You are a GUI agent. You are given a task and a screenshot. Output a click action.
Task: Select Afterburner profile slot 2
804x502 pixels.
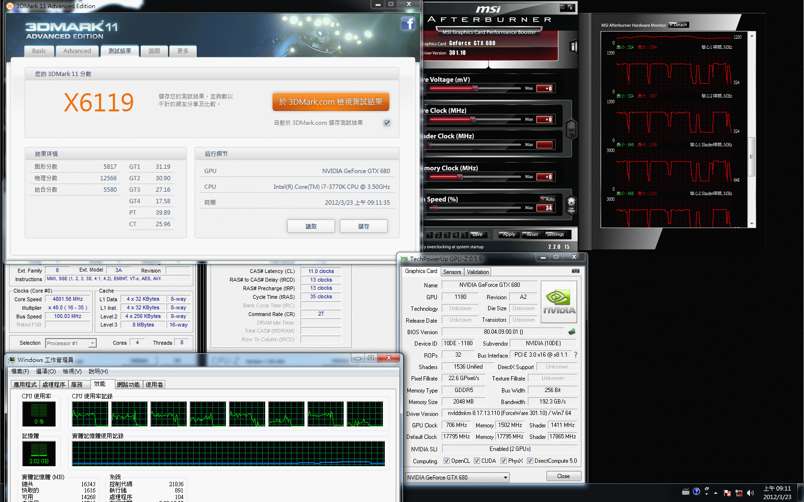pos(438,235)
